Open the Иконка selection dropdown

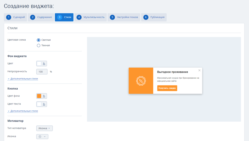coord(42,136)
